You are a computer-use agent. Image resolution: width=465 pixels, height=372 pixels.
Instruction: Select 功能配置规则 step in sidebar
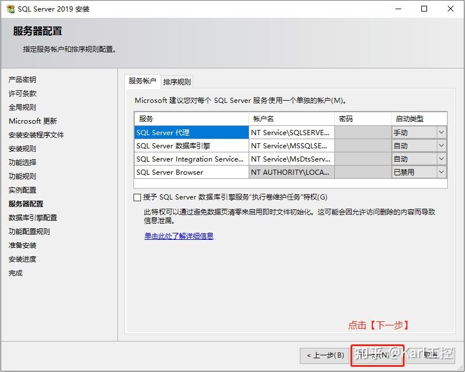click(29, 231)
